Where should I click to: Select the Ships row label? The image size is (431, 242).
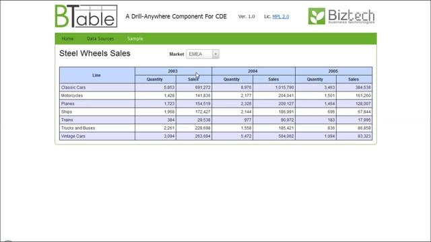[67, 112]
